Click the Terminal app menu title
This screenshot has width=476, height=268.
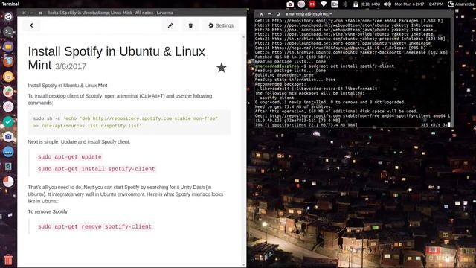10,4
